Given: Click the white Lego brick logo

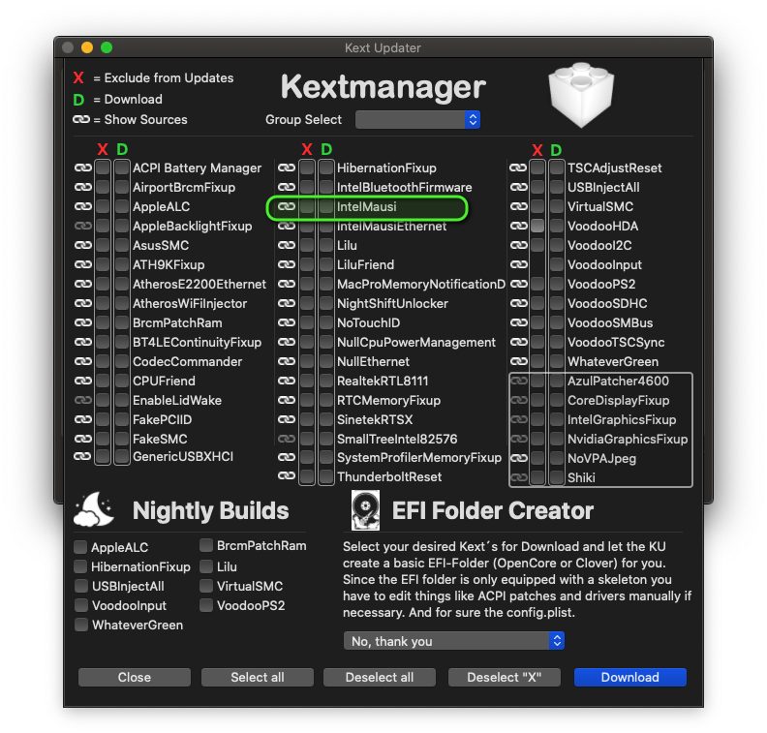Looking at the screenshot, I should (581, 95).
